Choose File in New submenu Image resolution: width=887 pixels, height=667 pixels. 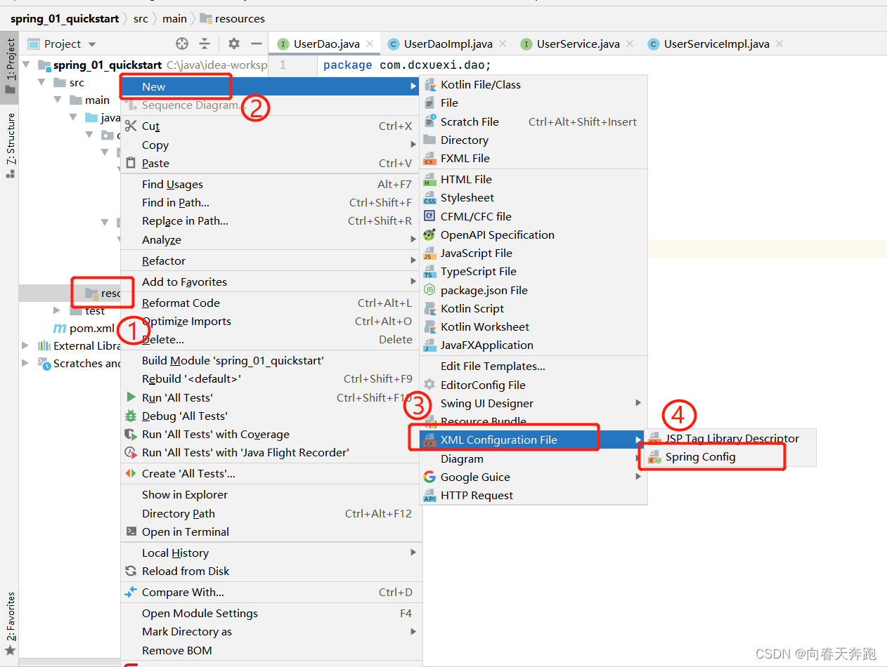click(533, 103)
